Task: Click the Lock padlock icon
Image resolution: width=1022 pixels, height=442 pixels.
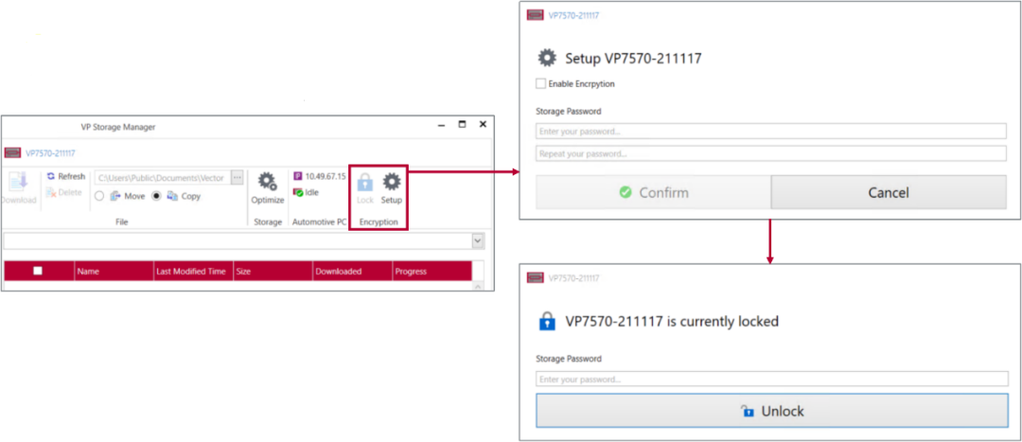Action: click(364, 182)
